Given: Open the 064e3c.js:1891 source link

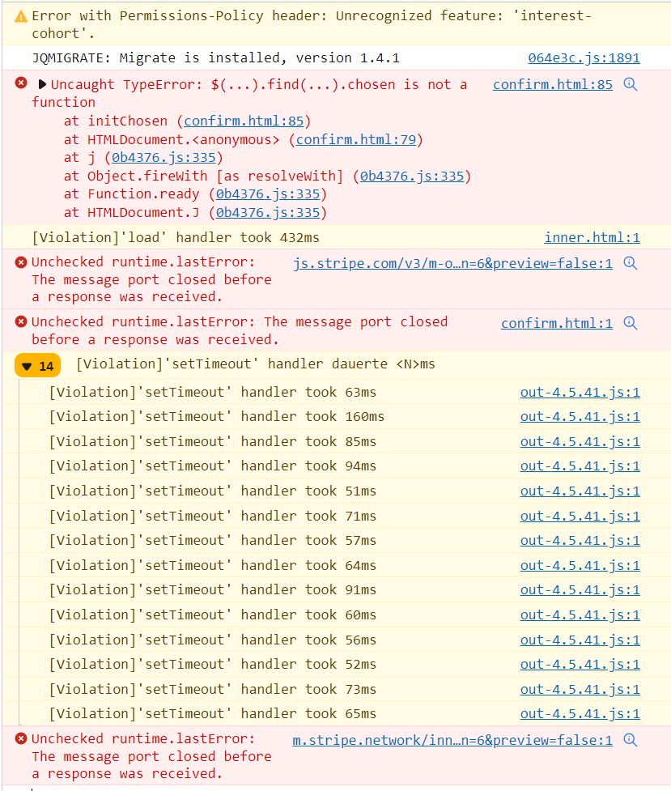Looking at the screenshot, I should tap(584, 57).
